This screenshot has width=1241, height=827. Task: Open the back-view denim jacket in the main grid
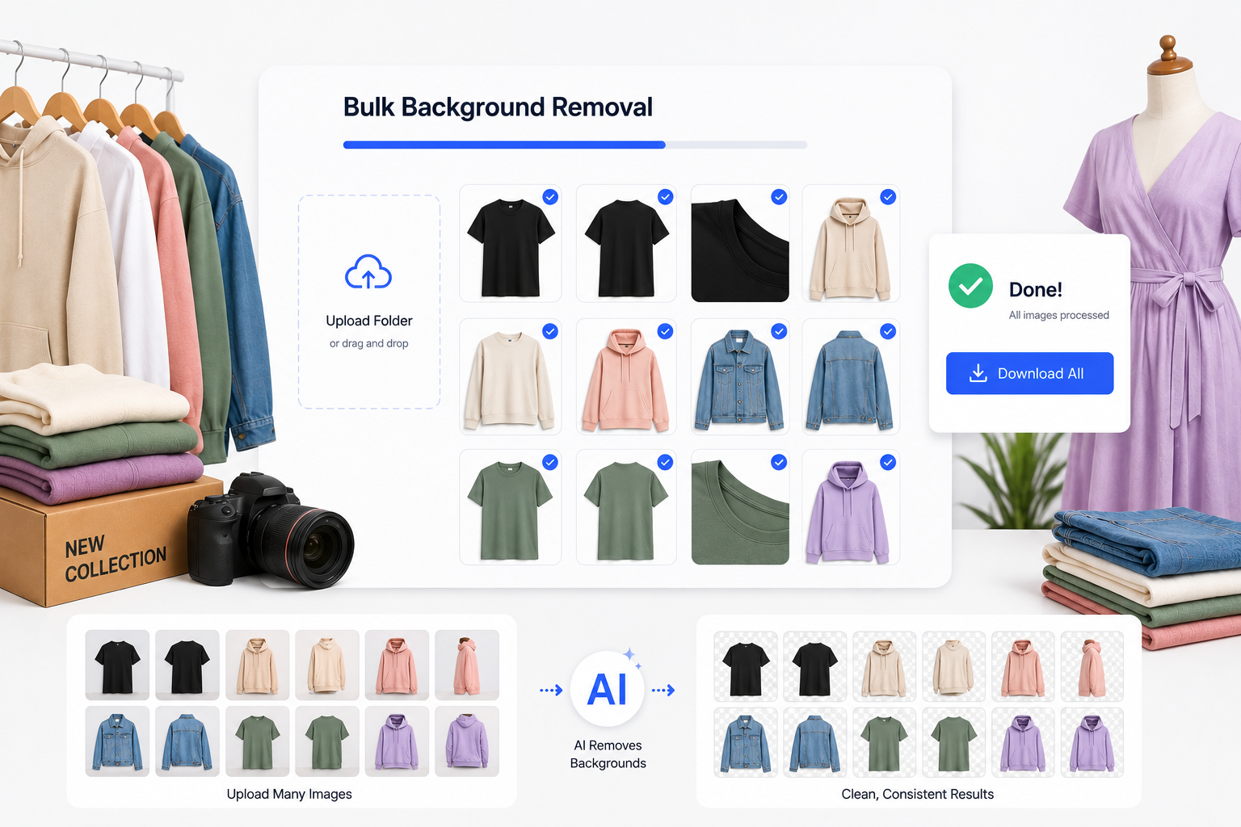pos(851,377)
